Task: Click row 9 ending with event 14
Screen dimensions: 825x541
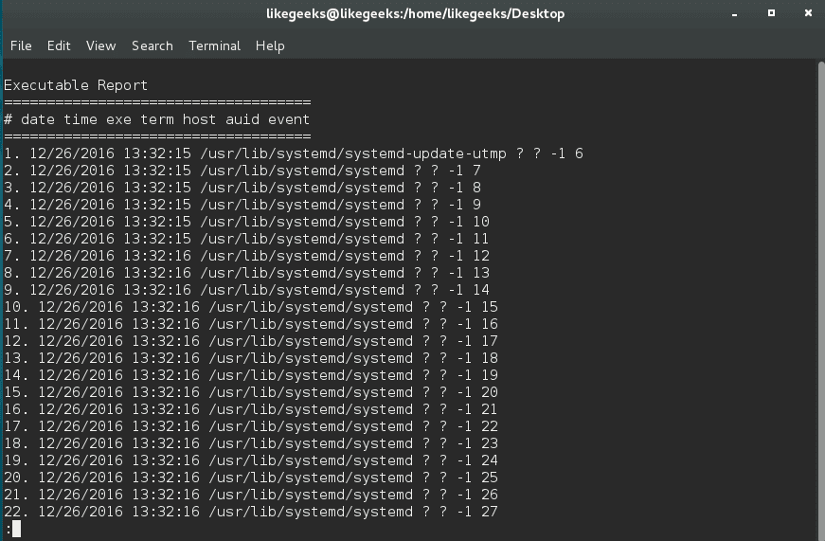Action: [x=247, y=290]
